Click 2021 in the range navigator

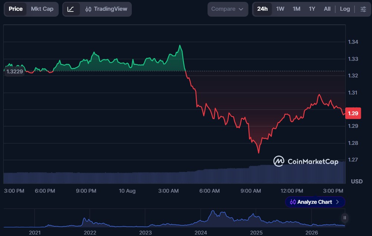click(x=35, y=233)
